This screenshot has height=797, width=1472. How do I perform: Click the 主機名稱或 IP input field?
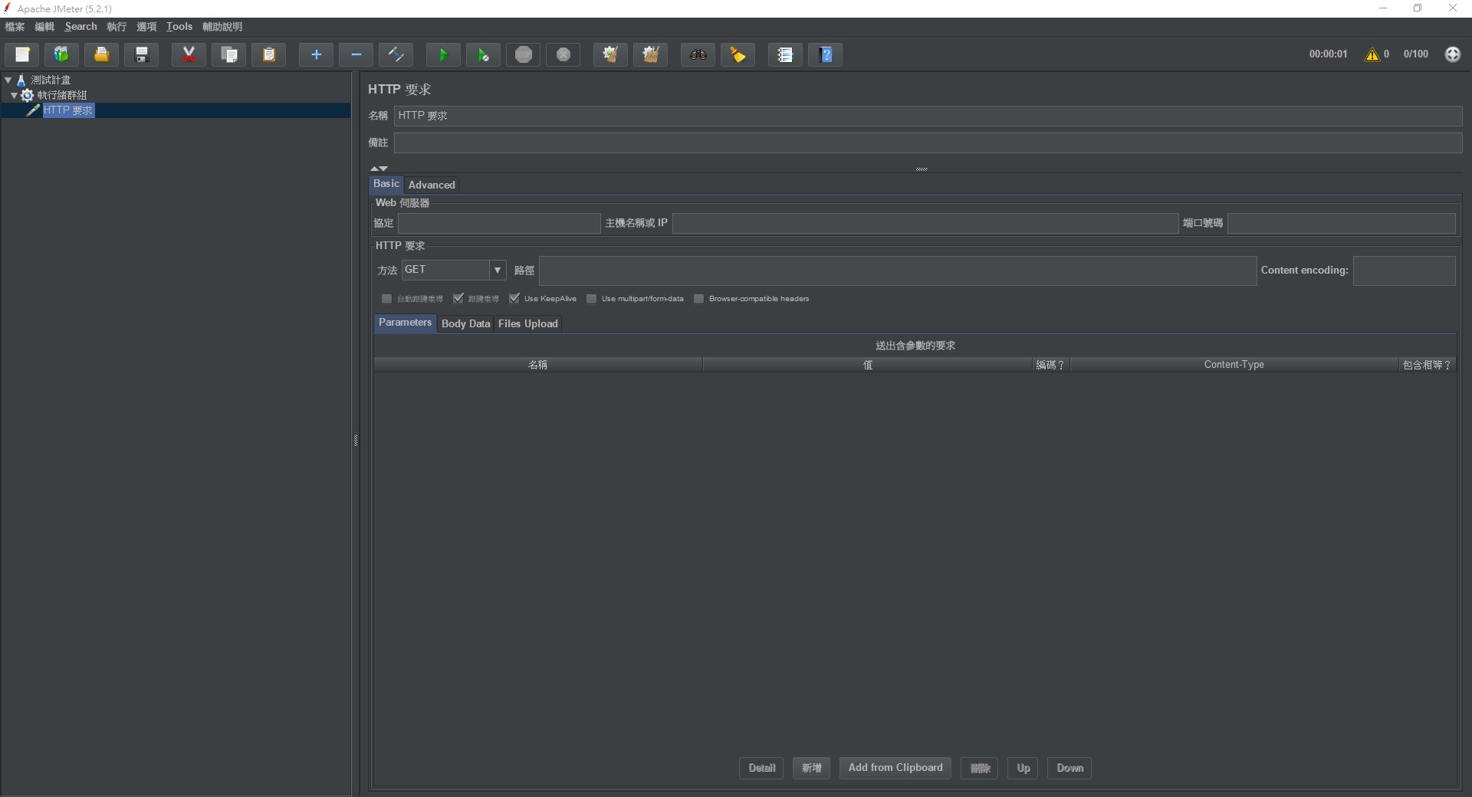925,223
